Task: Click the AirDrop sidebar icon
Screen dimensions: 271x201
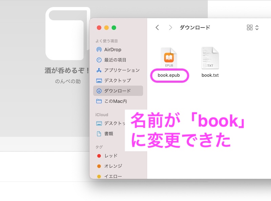Action: coord(99,50)
